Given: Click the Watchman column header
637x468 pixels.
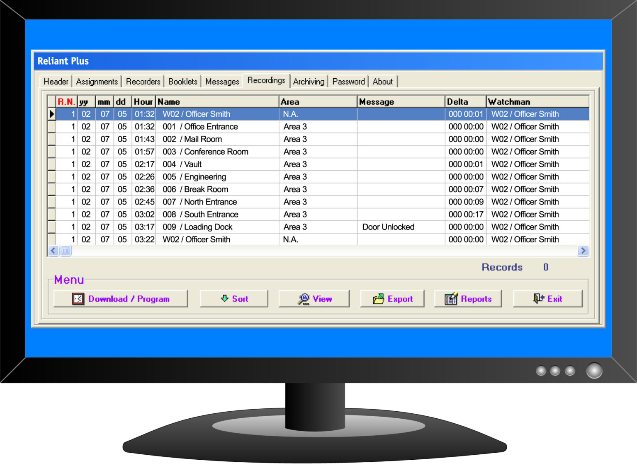Looking at the screenshot, I should point(538,101).
